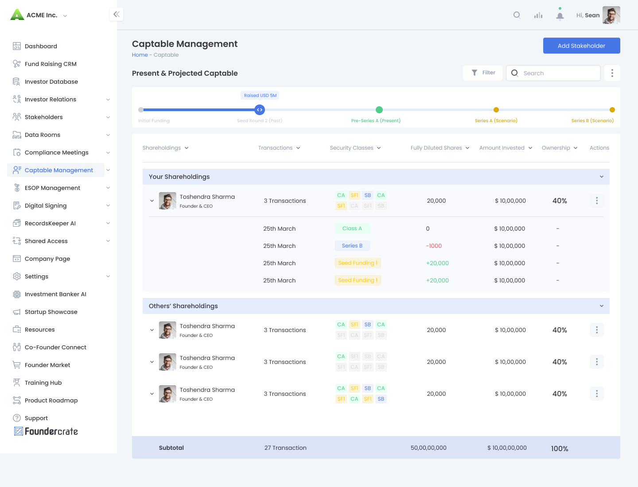The image size is (638, 487).
Task: Click the Series B security tag
Action: point(352,246)
